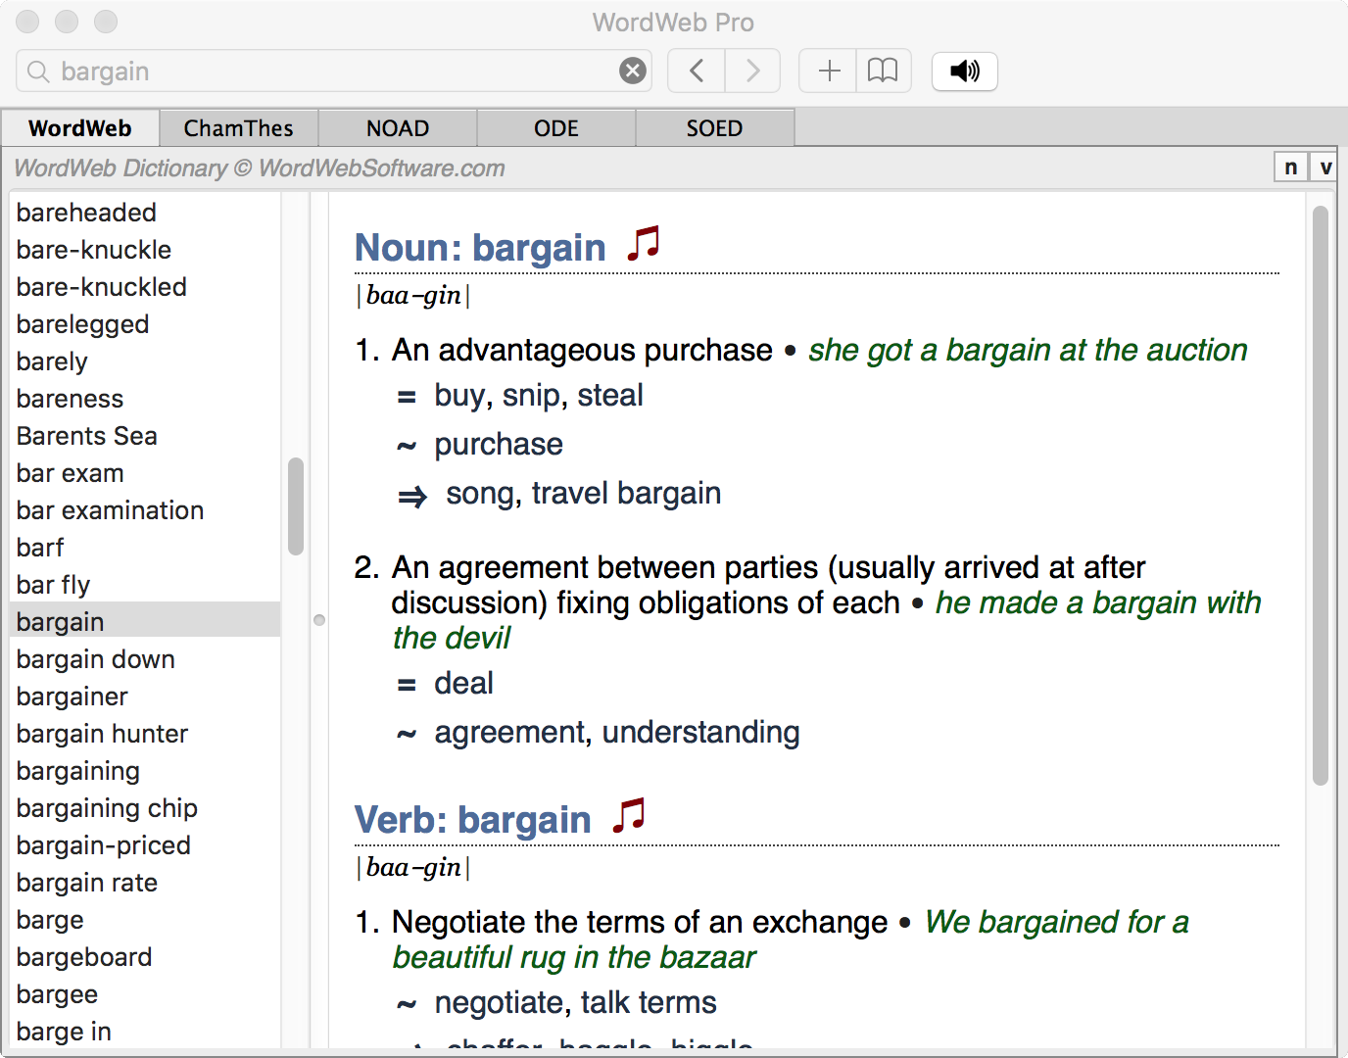
Task: Click the related word 'purchase'
Action: (499, 444)
